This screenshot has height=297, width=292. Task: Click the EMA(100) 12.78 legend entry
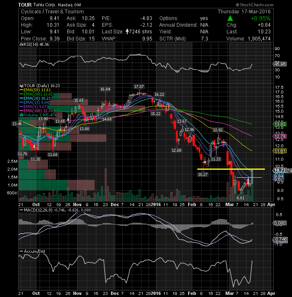tap(36, 111)
